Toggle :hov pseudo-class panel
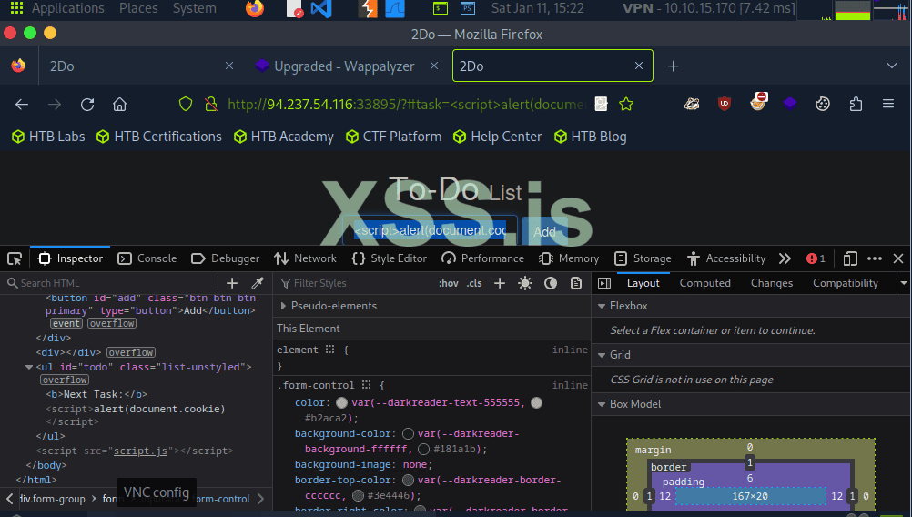Image resolution: width=912 pixels, height=517 pixels. (449, 283)
